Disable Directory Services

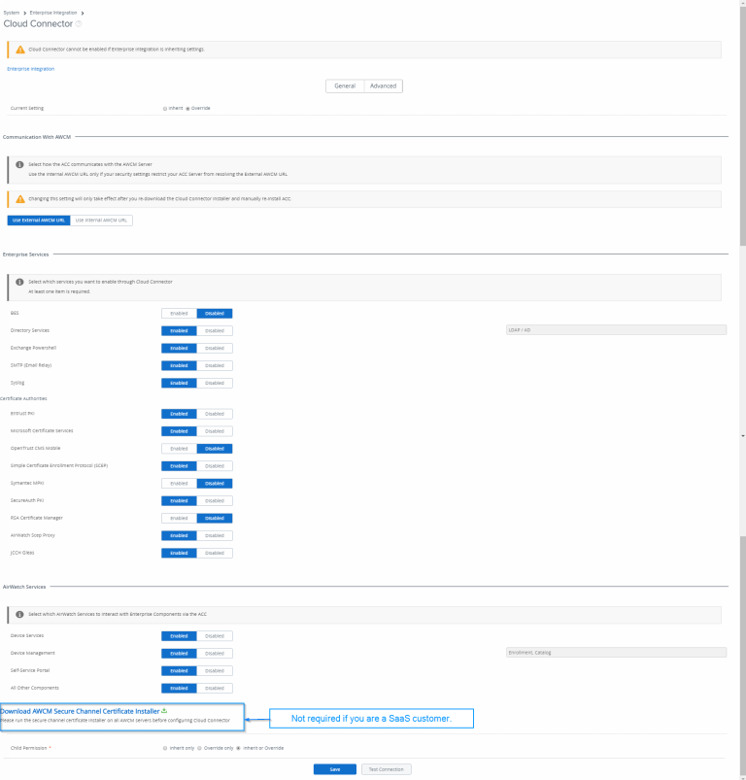[x=213, y=330]
